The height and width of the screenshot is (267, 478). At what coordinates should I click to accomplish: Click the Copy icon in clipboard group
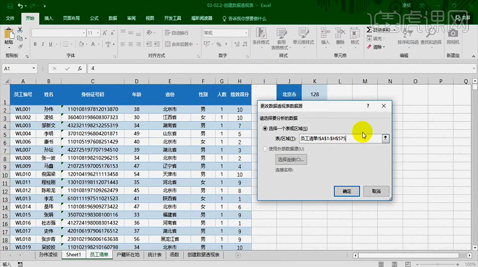click(x=20, y=39)
